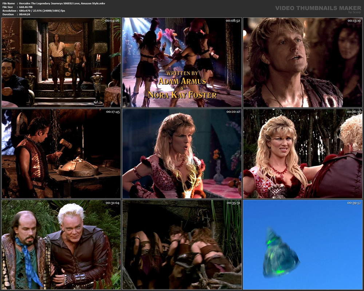Click the blue sky thumbnail at 00:39:57

303,244
